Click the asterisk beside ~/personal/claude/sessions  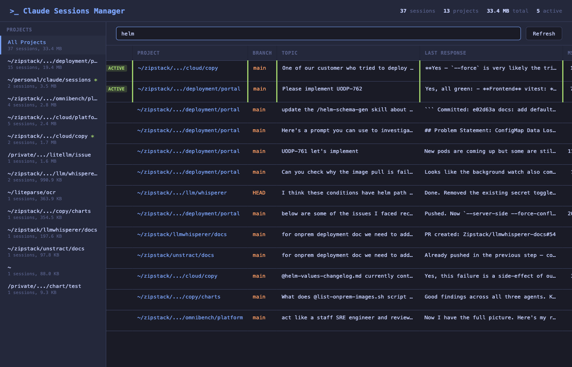(96, 79)
